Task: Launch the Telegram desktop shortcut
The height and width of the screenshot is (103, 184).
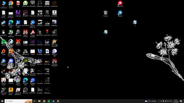Action: (120, 13)
